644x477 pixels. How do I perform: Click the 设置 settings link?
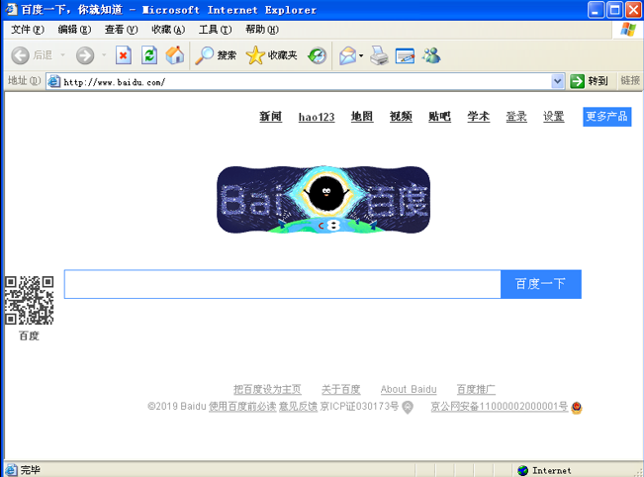[x=554, y=117]
